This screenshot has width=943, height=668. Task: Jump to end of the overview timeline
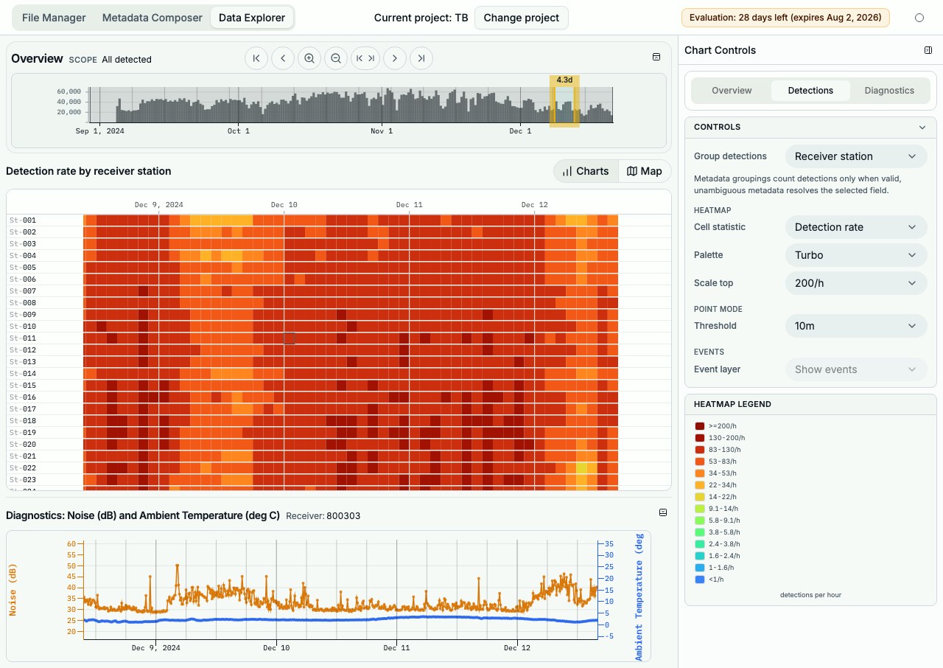pyautogui.click(x=421, y=58)
